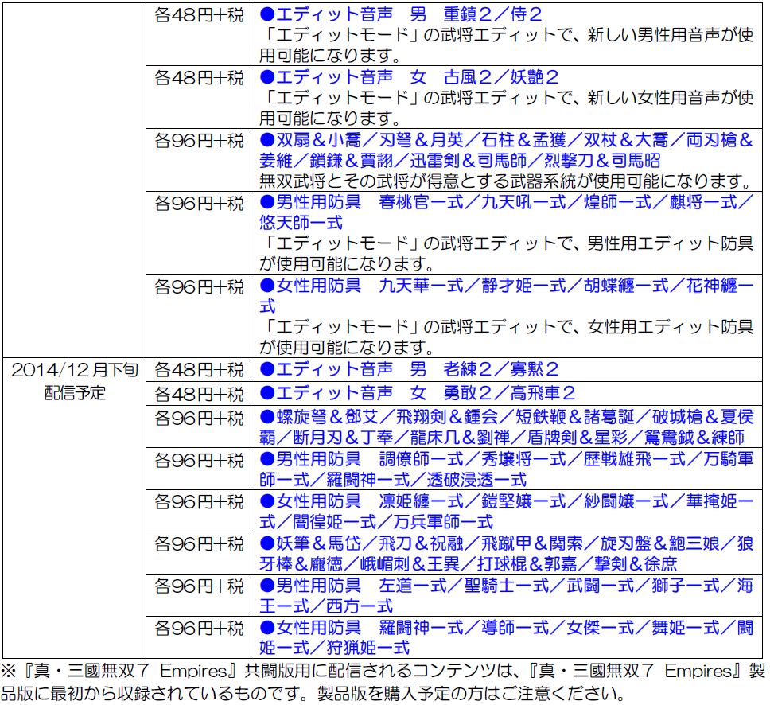Viewport: 770px width, 705px height.
Task: Click the blue title エディット音声 男 老練2／寡黙2
Action: pos(409,369)
